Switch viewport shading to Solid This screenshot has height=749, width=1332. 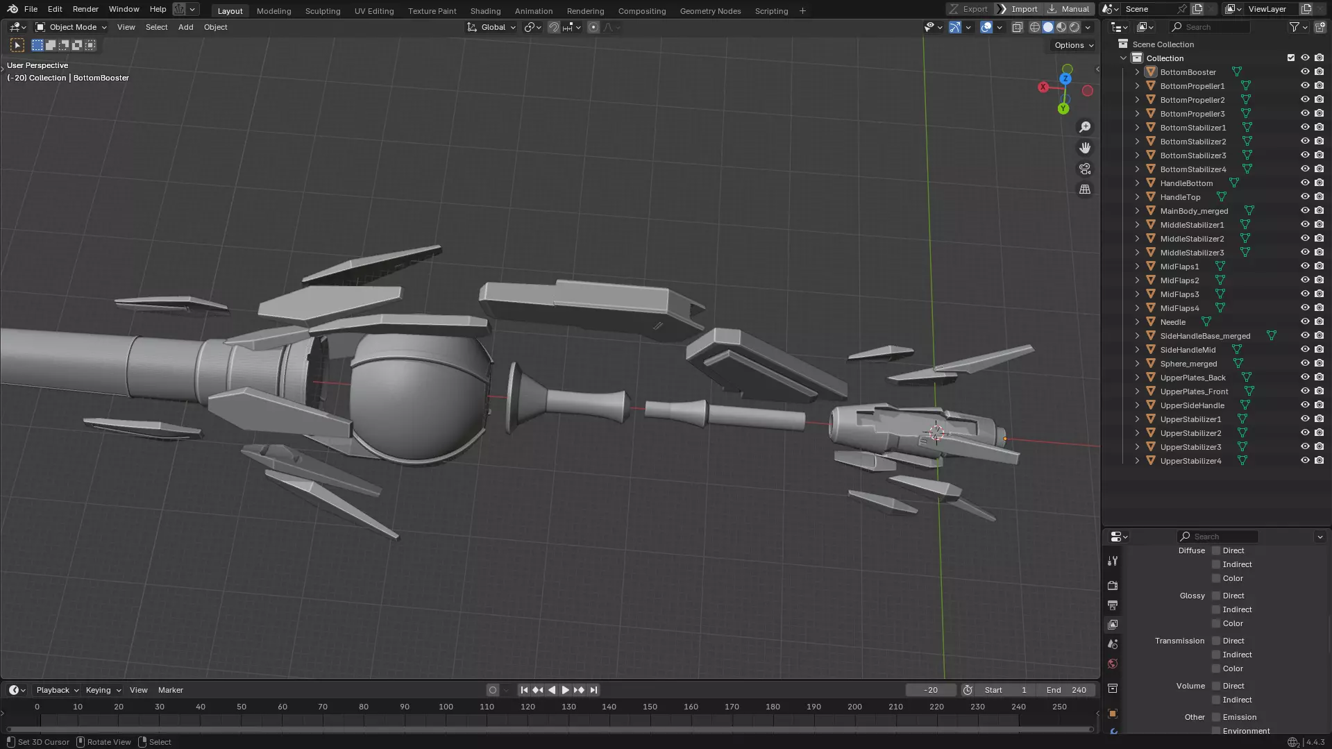[x=1048, y=27]
